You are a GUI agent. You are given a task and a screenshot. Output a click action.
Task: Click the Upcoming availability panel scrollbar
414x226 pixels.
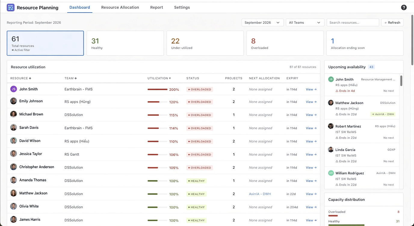[401, 81]
